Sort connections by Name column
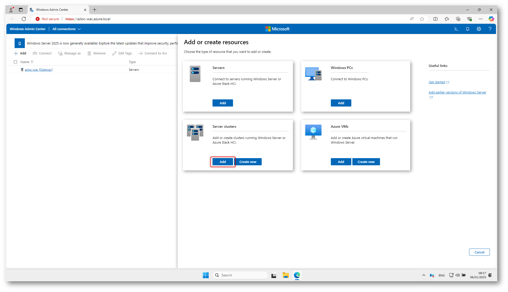Screen dimensions: 508x292 point(27,62)
